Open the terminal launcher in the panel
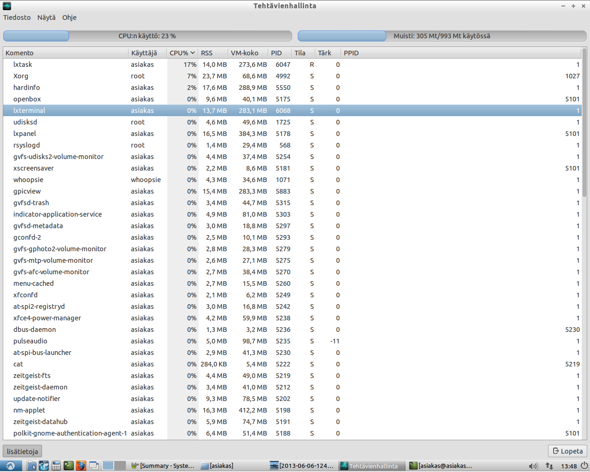 69,466
